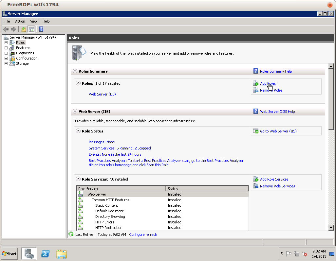Select the Storage node icon in tree
The height and width of the screenshot is (261, 336).
12,63
